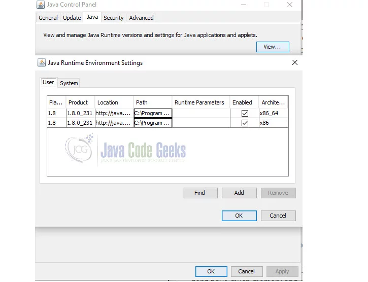Click the Find button
368x282 pixels.
pos(200,193)
